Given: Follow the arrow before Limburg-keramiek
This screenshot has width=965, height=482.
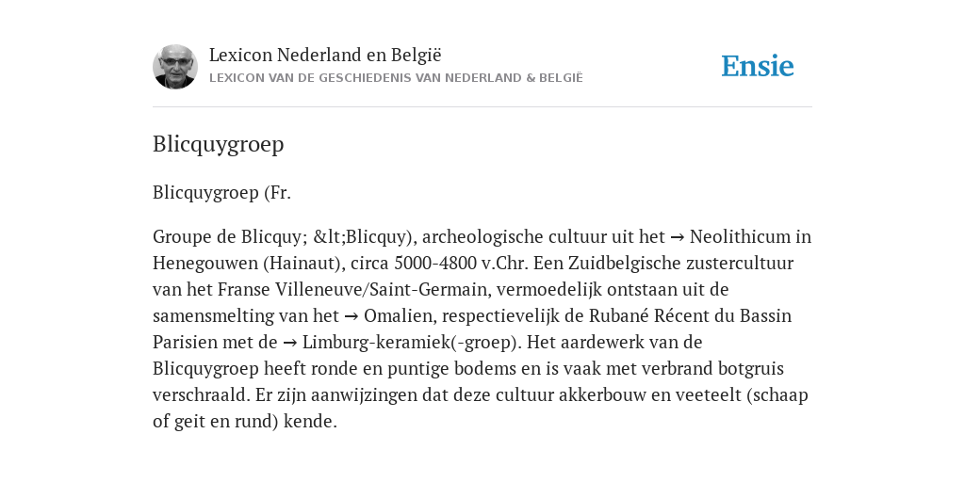Looking at the screenshot, I should 290,343.
